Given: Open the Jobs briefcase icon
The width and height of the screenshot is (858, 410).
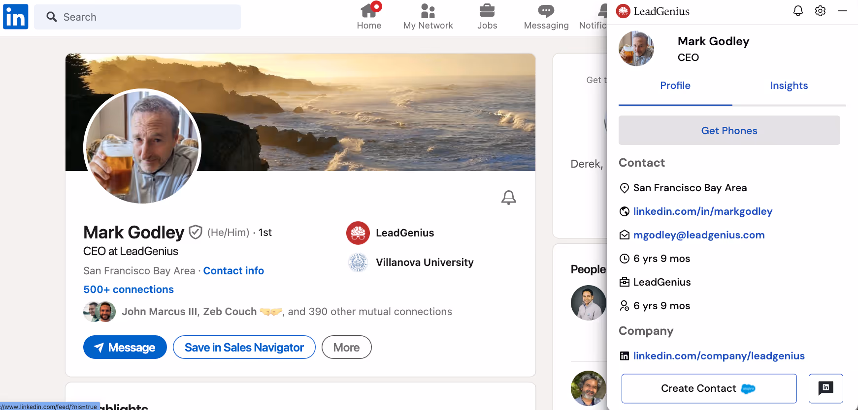Looking at the screenshot, I should click(x=487, y=10).
